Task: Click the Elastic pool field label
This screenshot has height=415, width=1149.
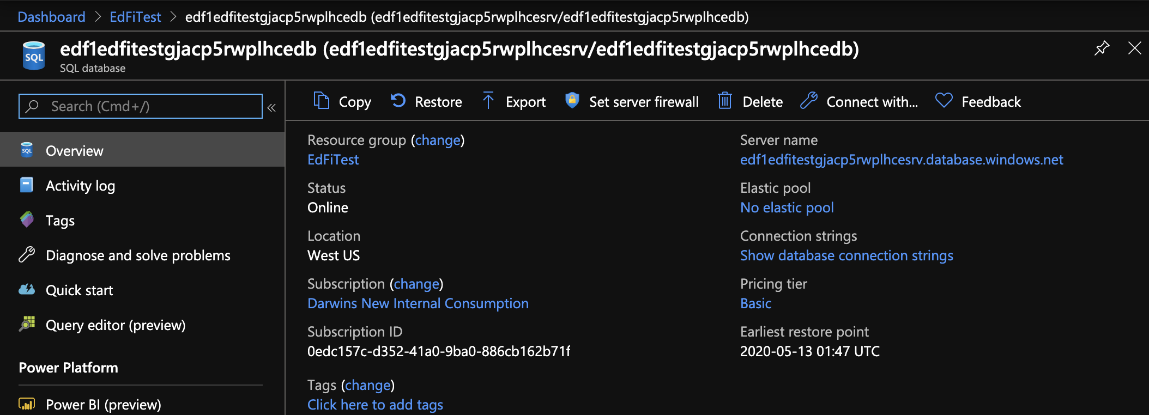Action: 775,188
